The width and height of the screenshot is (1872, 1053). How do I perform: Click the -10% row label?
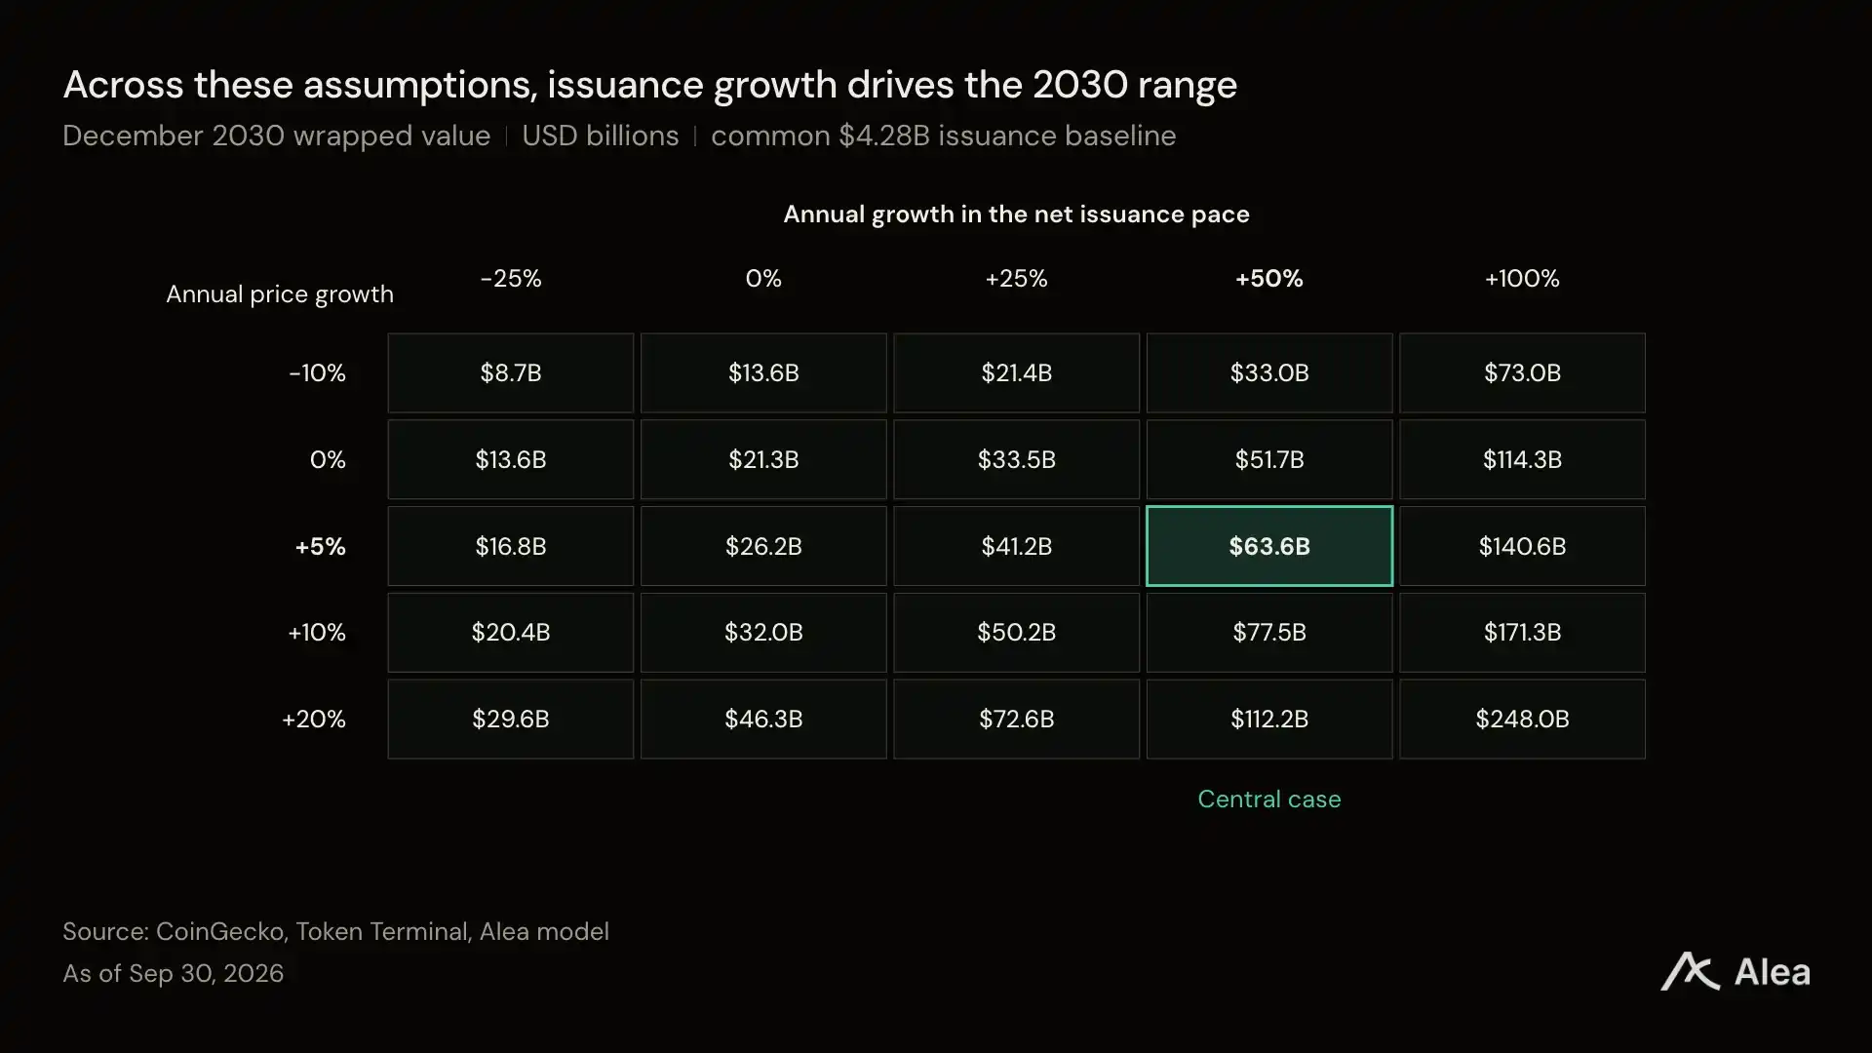[x=317, y=373]
